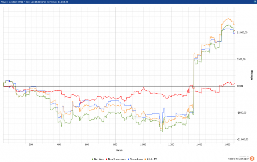Click the 'Last 1649 hands' filter text
Viewport: 257px width, 162px height.
(38, 2)
